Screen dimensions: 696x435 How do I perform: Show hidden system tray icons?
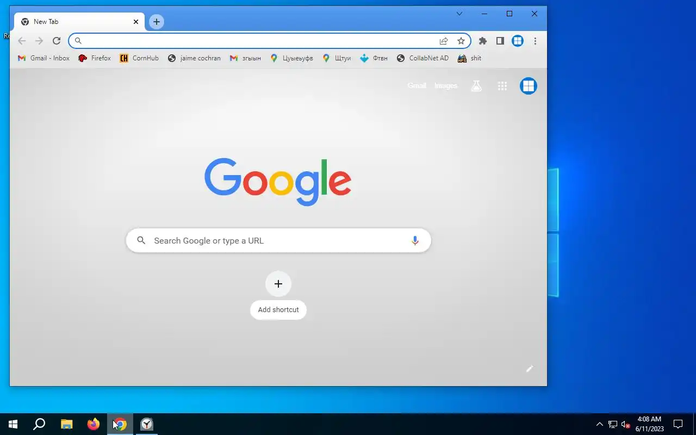(x=600, y=424)
